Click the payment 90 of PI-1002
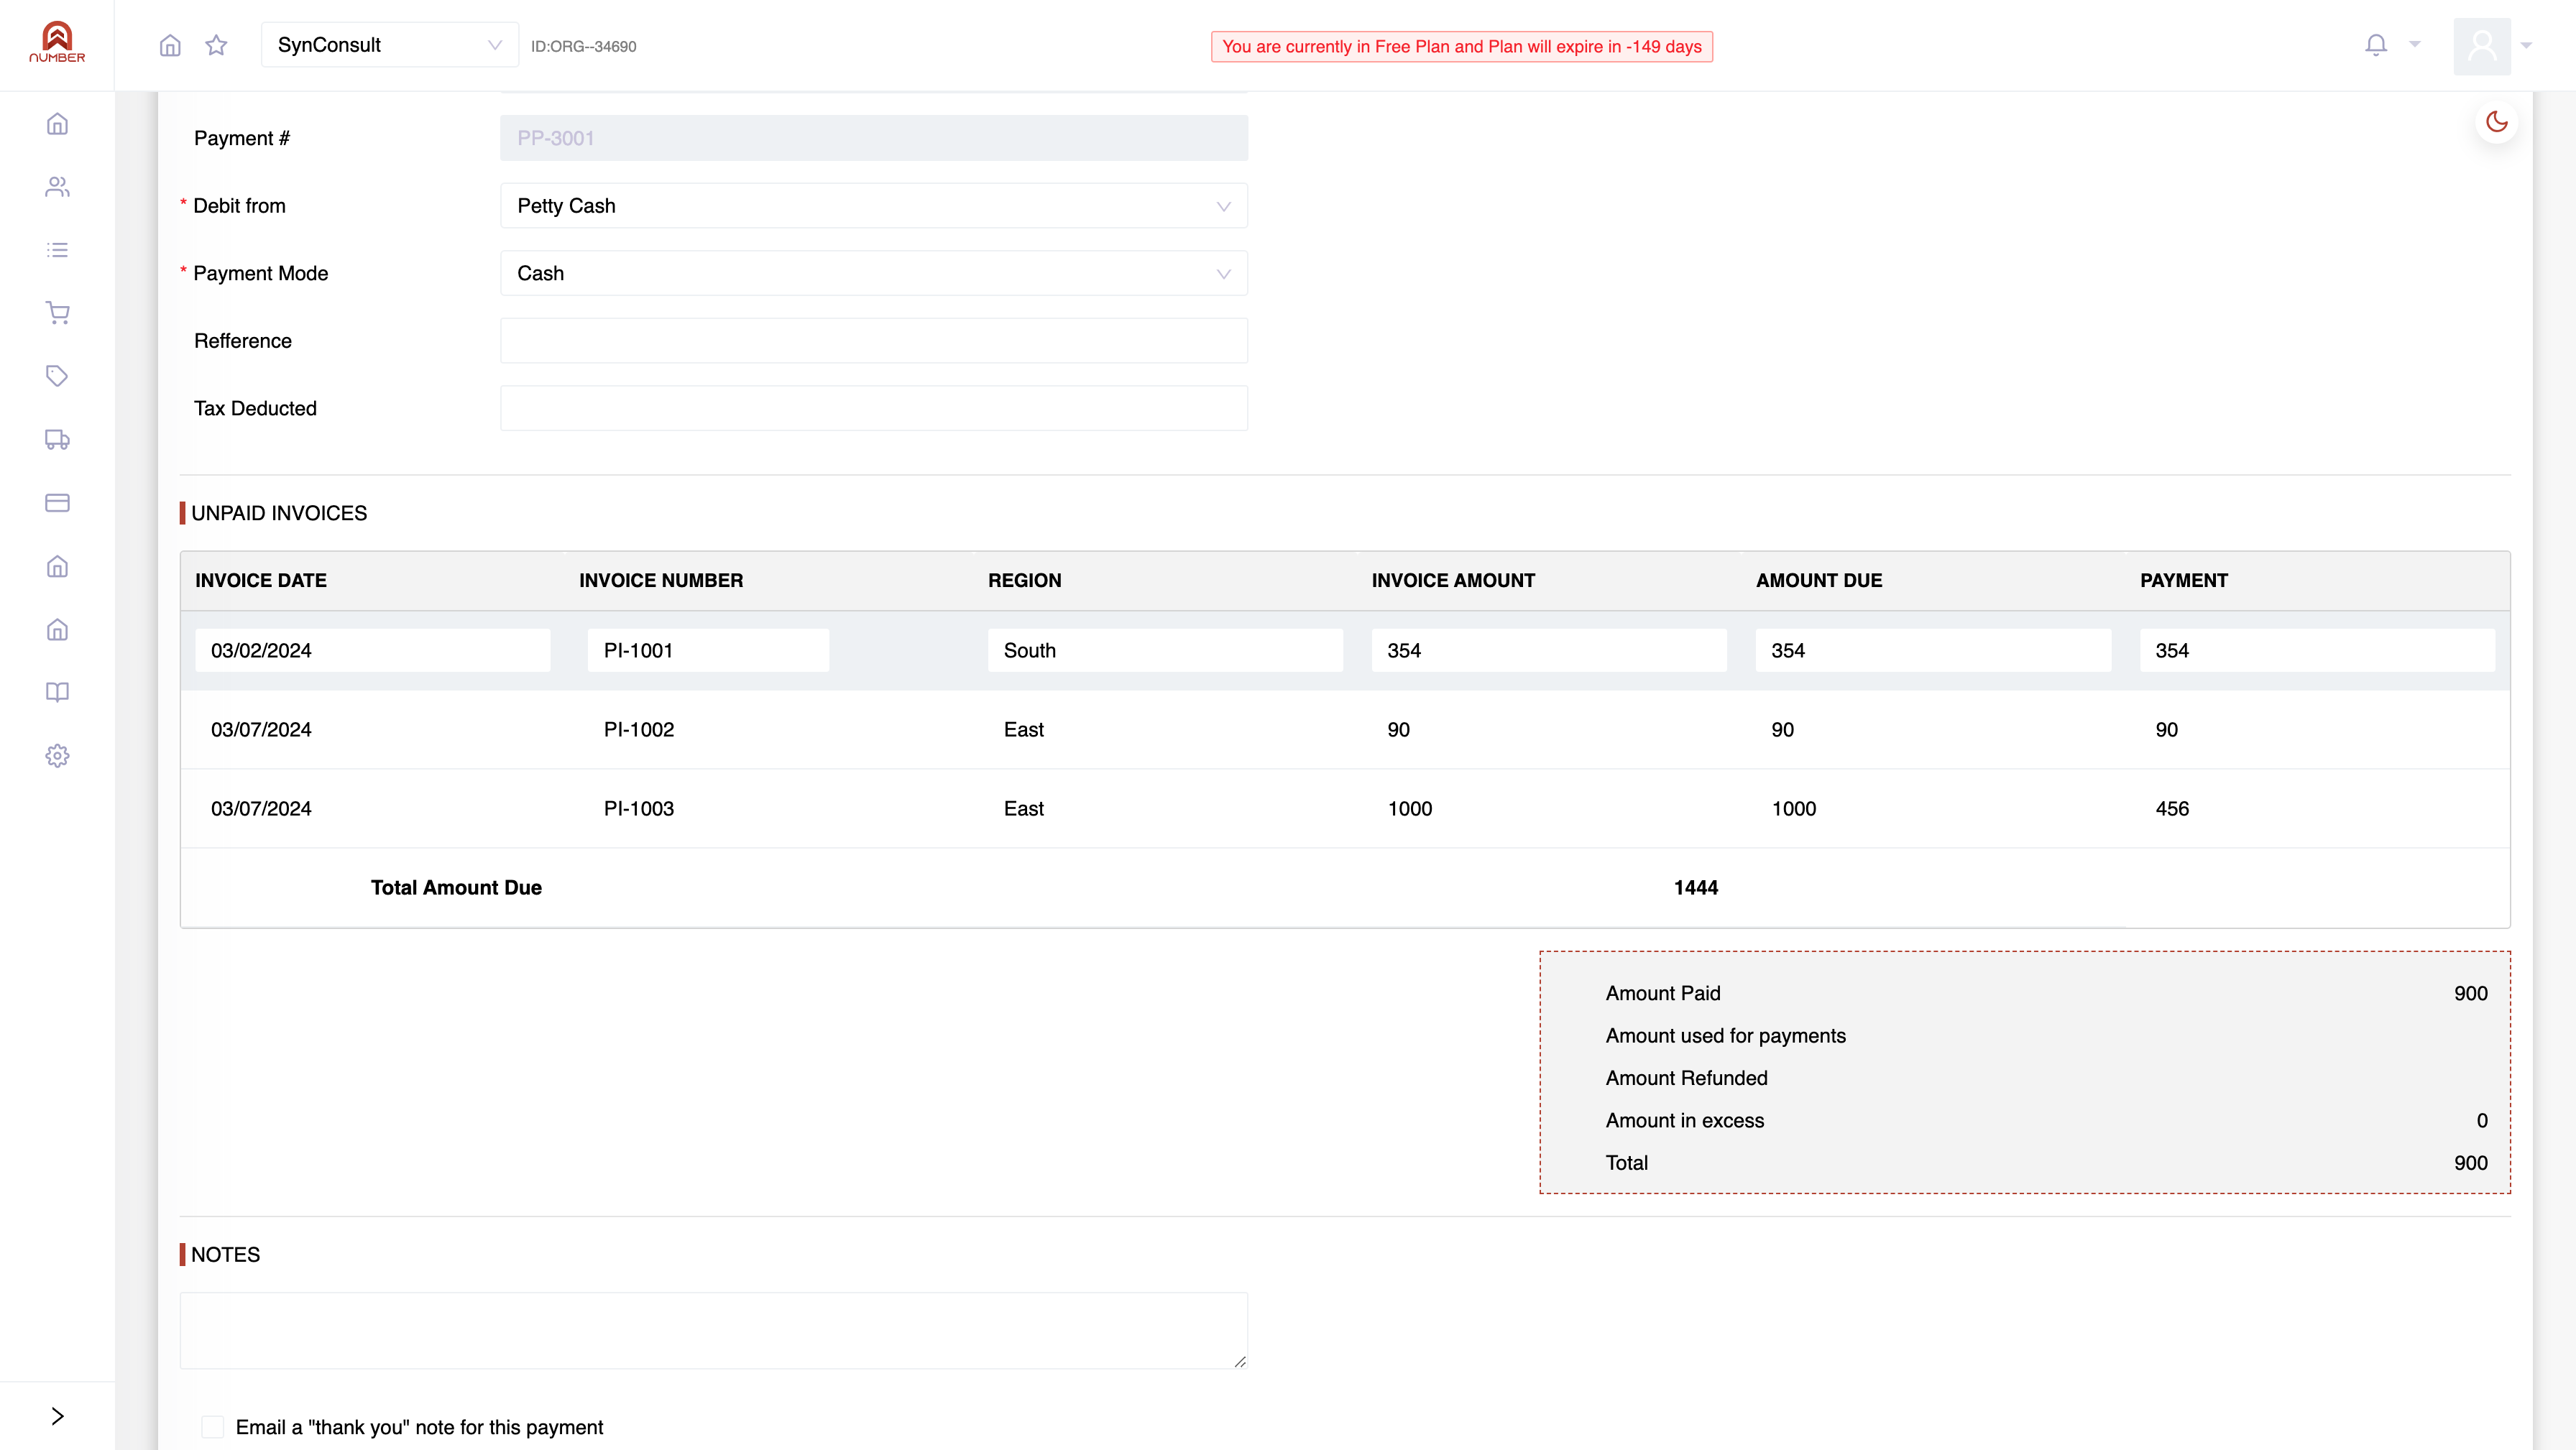The height and width of the screenshot is (1450, 2576). [2166, 730]
